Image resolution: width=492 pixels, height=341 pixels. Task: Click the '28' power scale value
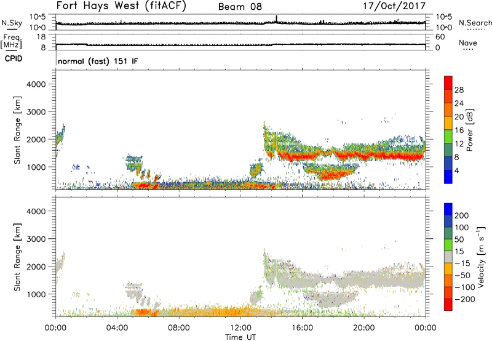point(459,90)
